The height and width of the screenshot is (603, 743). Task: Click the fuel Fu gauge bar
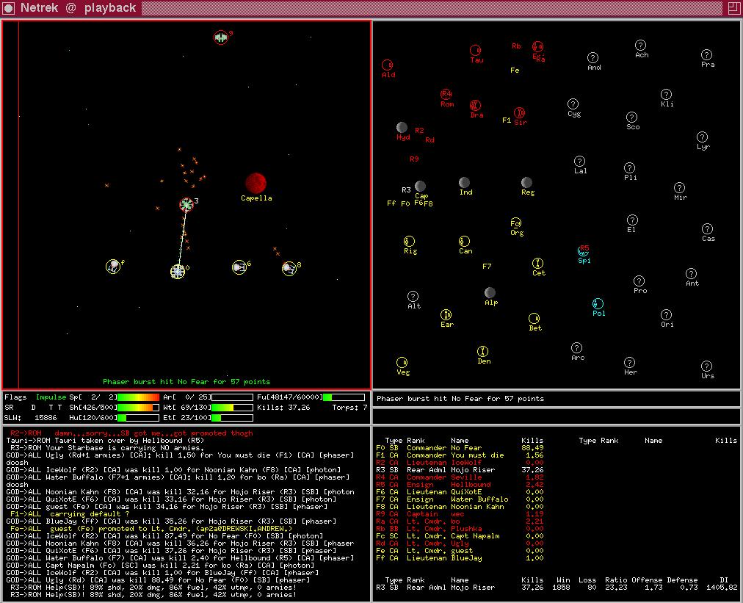click(344, 397)
